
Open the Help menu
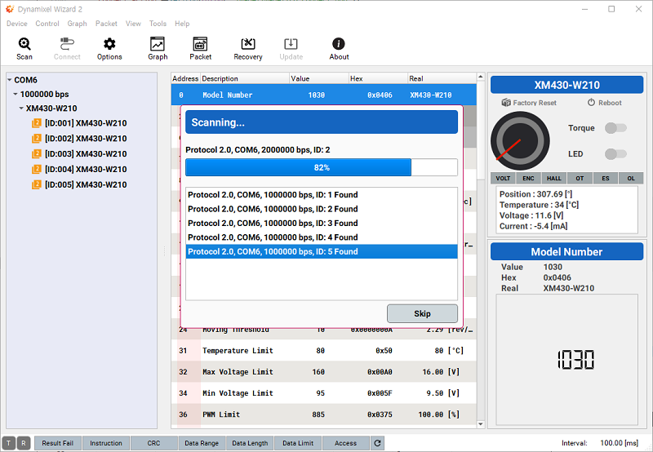point(182,24)
